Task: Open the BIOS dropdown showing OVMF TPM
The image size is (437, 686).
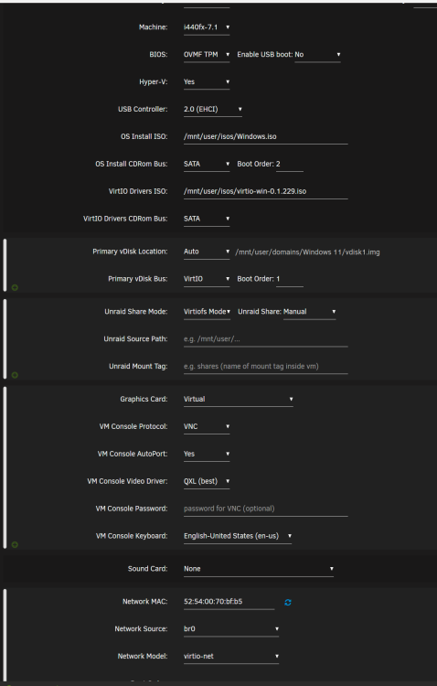Action: click(x=207, y=54)
